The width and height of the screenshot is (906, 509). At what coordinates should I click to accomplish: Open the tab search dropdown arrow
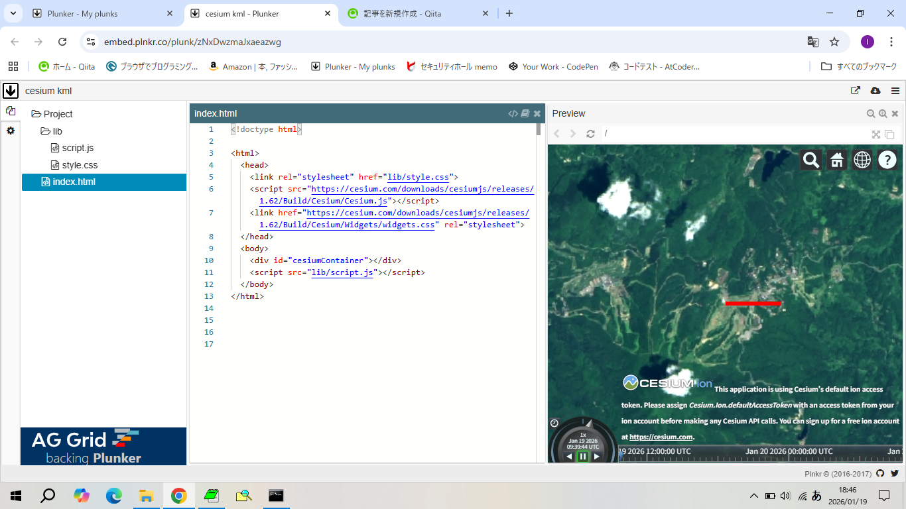(x=13, y=13)
